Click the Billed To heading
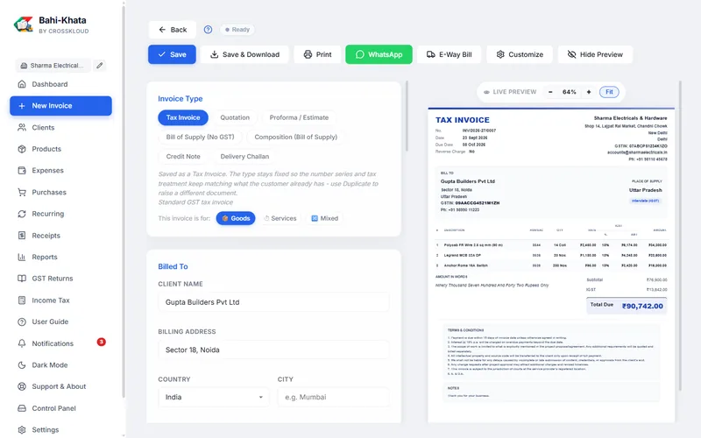 tap(173, 266)
